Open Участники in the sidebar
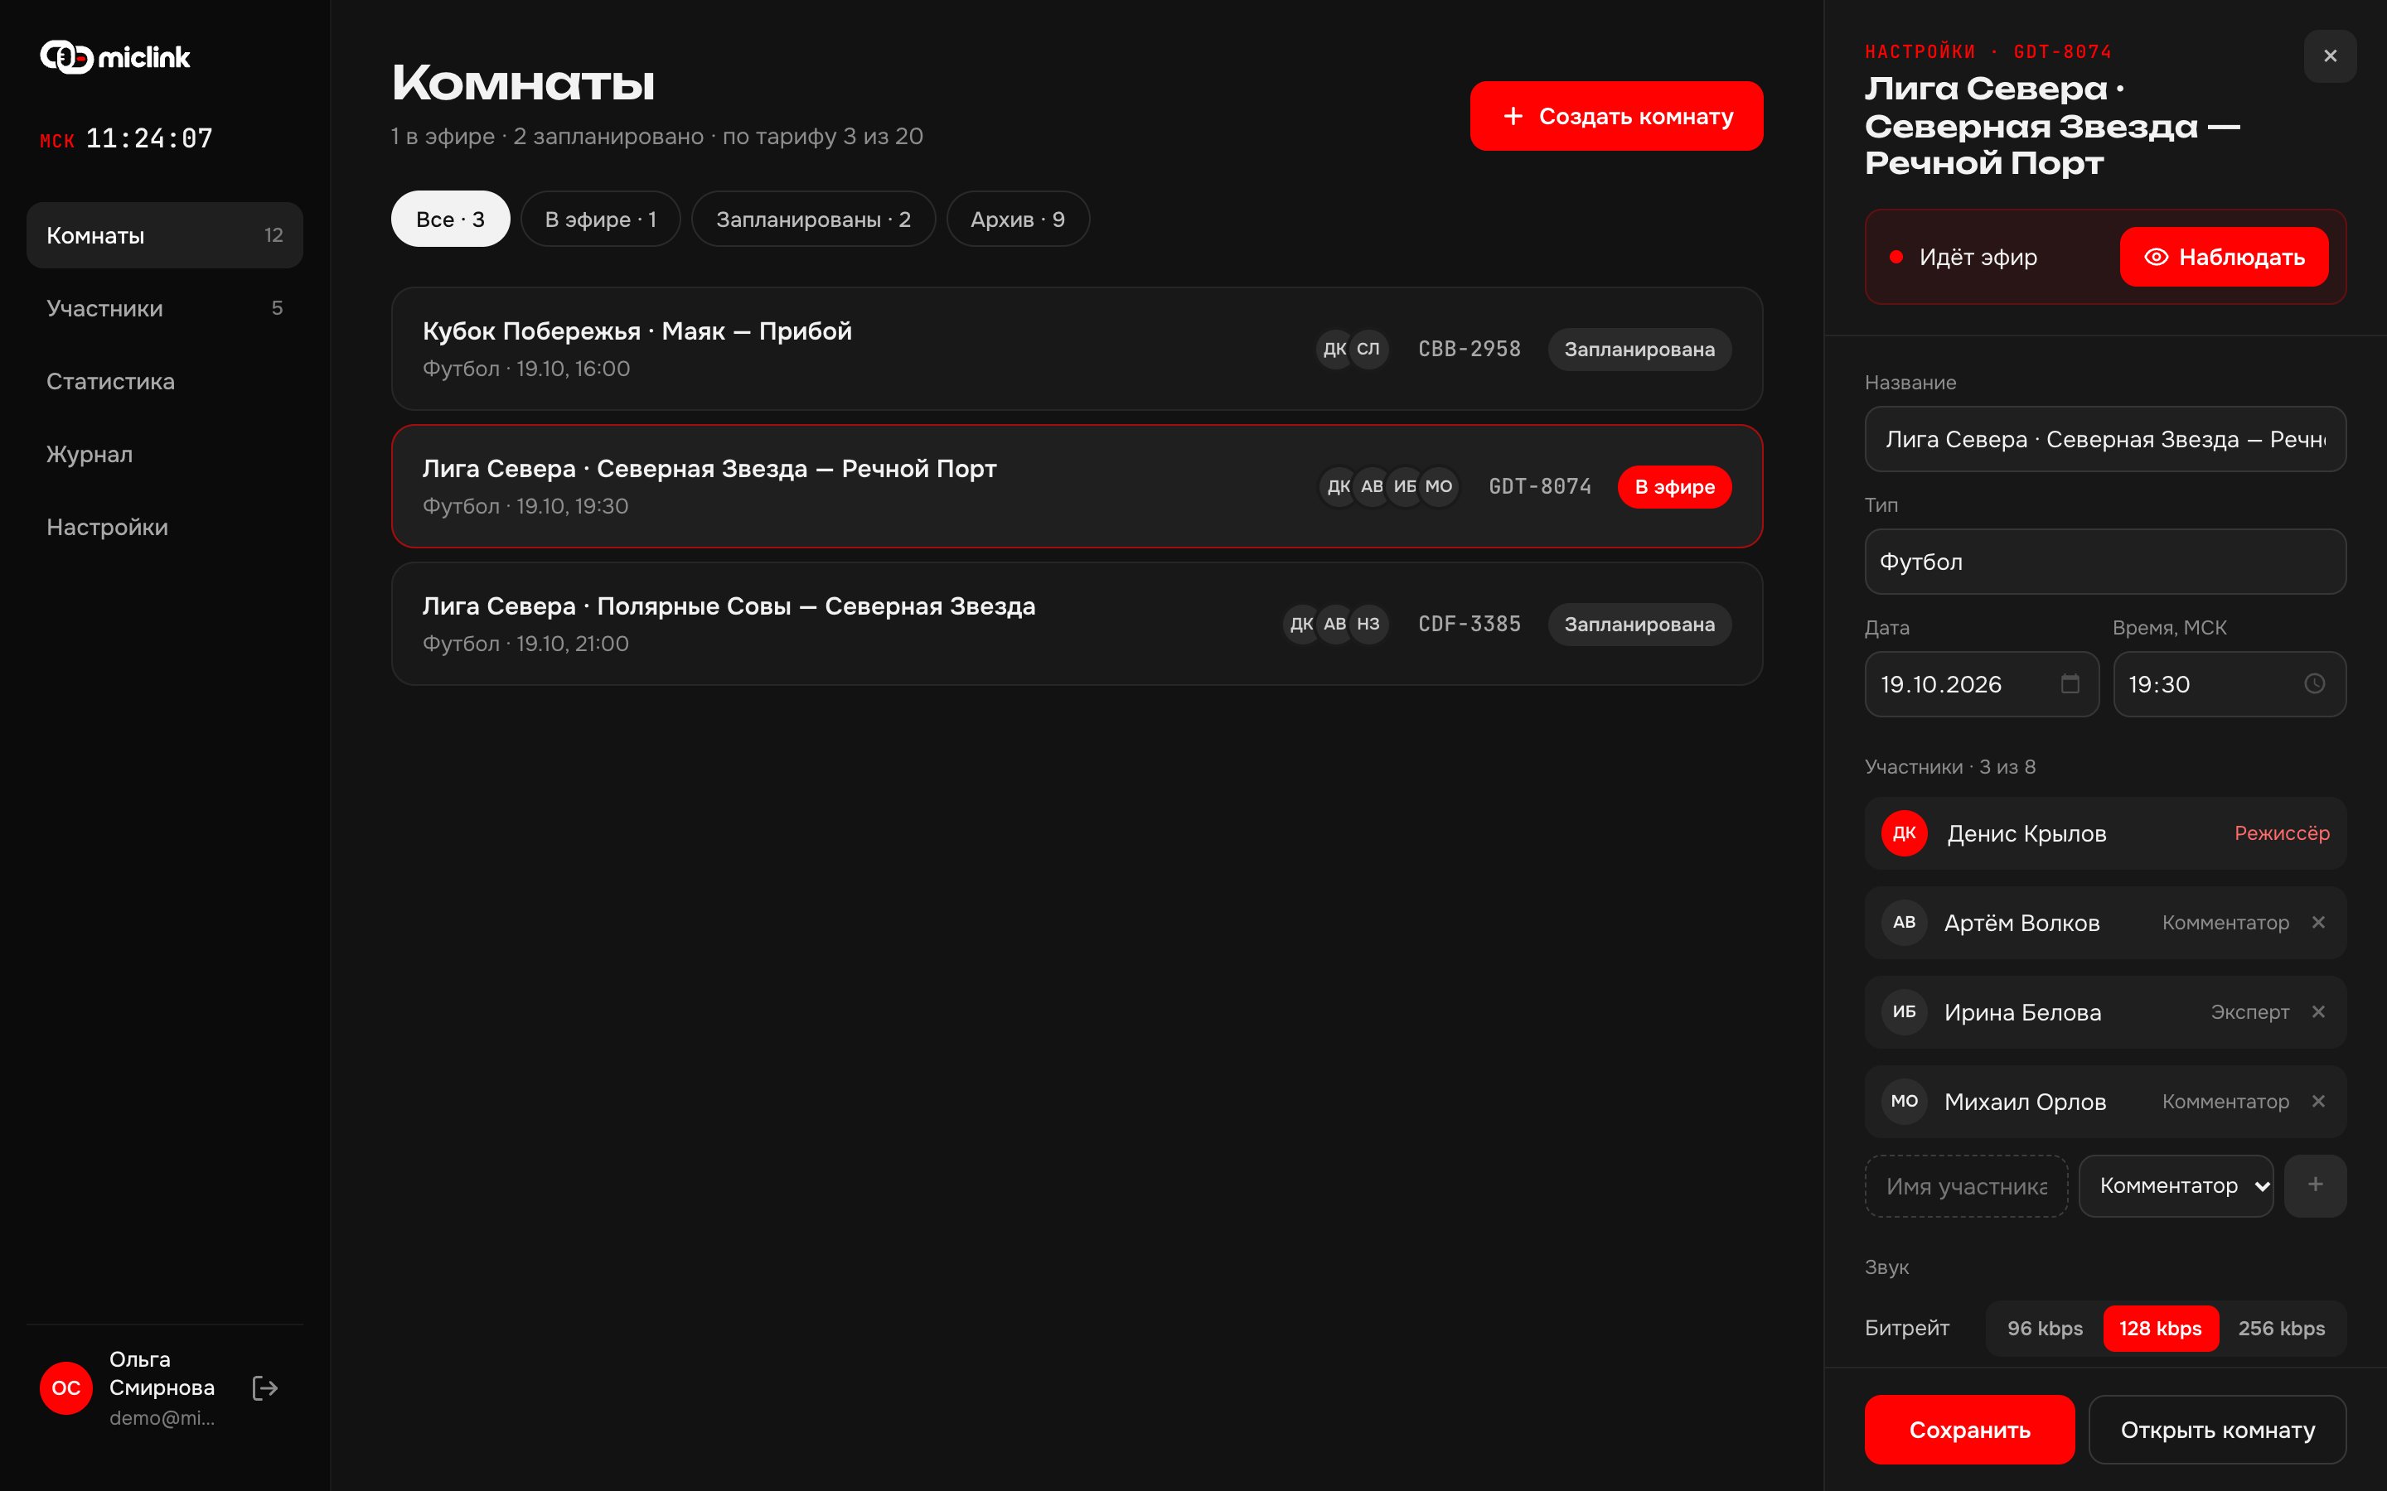2387x1491 pixels. click(165, 309)
